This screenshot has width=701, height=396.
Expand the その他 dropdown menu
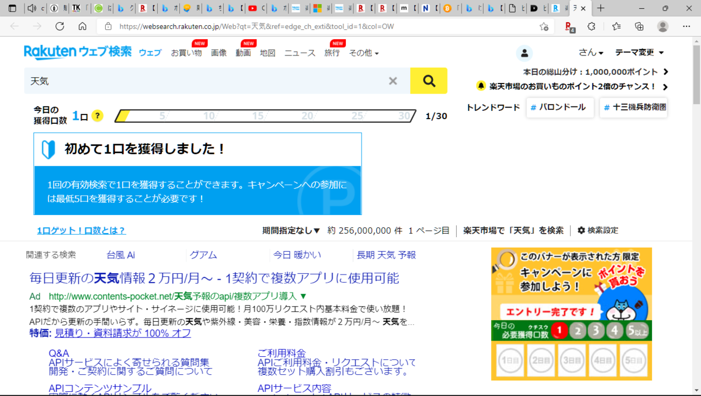pos(364,53)
